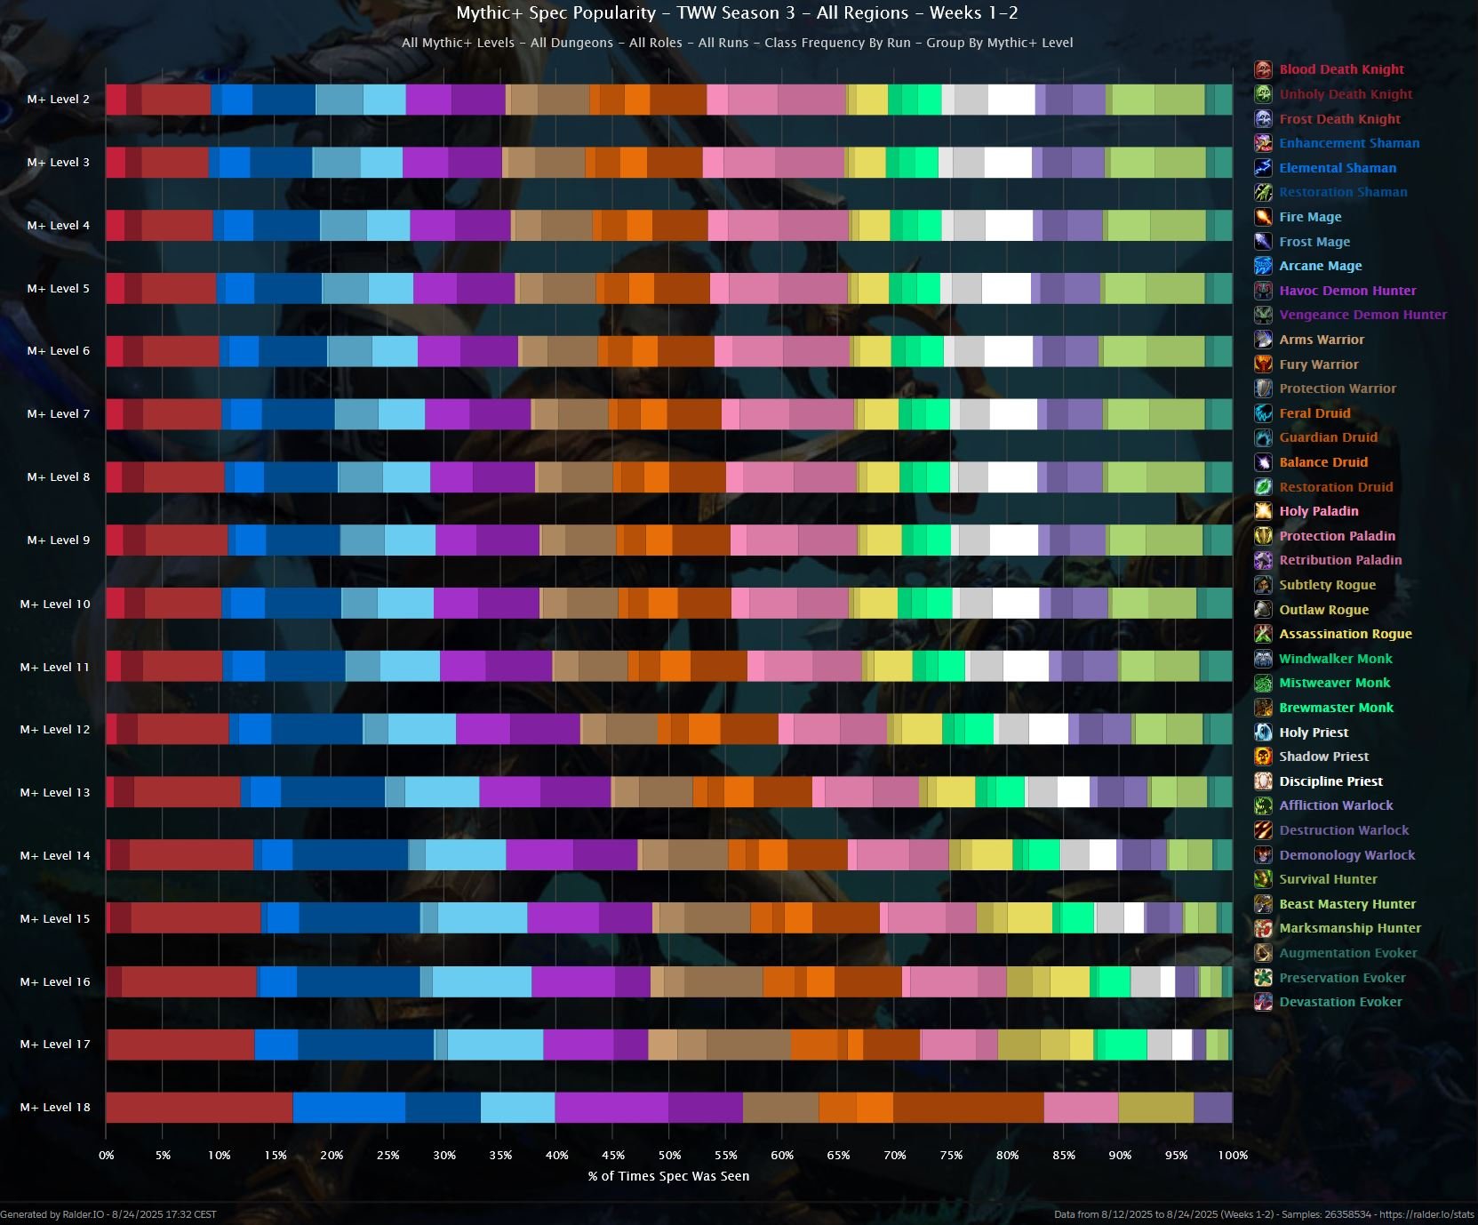1478x1225 pixels.
Task: Click the white segment in M+ Level 2 bar
Action: pos(1011,100)
